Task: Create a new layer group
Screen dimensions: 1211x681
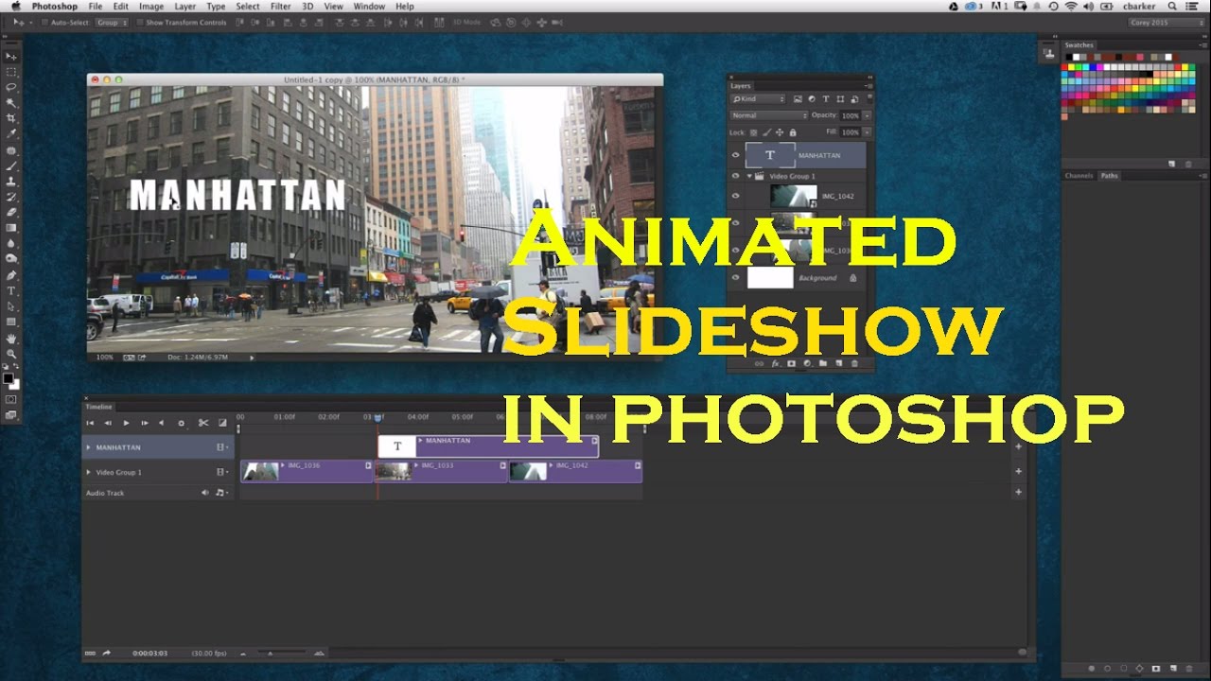Action: 823,363
